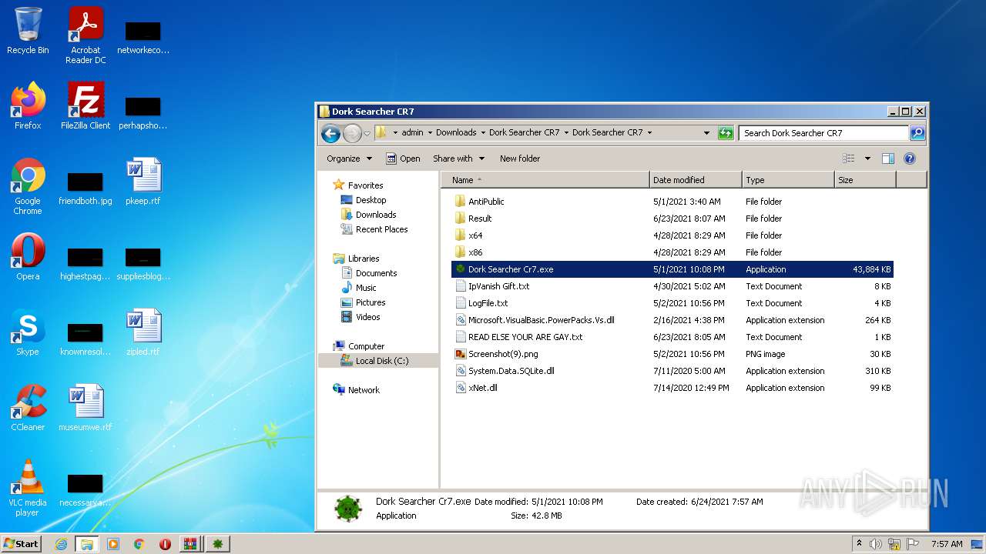
Task: Open FileZilla Client desktop shortcut
Action: 86,106
